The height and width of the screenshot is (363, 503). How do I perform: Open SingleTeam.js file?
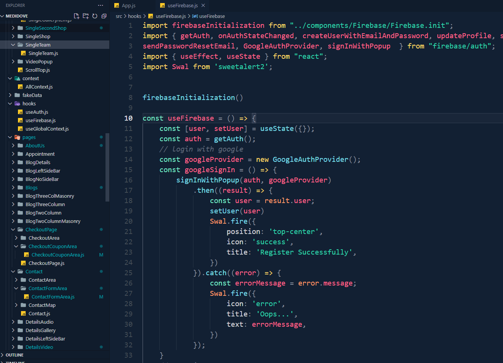click(x=43, y=53)
